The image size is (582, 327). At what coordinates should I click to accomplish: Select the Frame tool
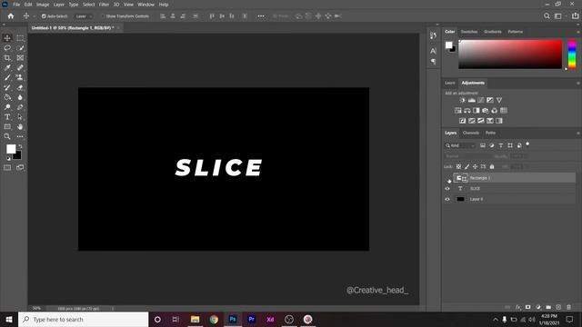20,58
